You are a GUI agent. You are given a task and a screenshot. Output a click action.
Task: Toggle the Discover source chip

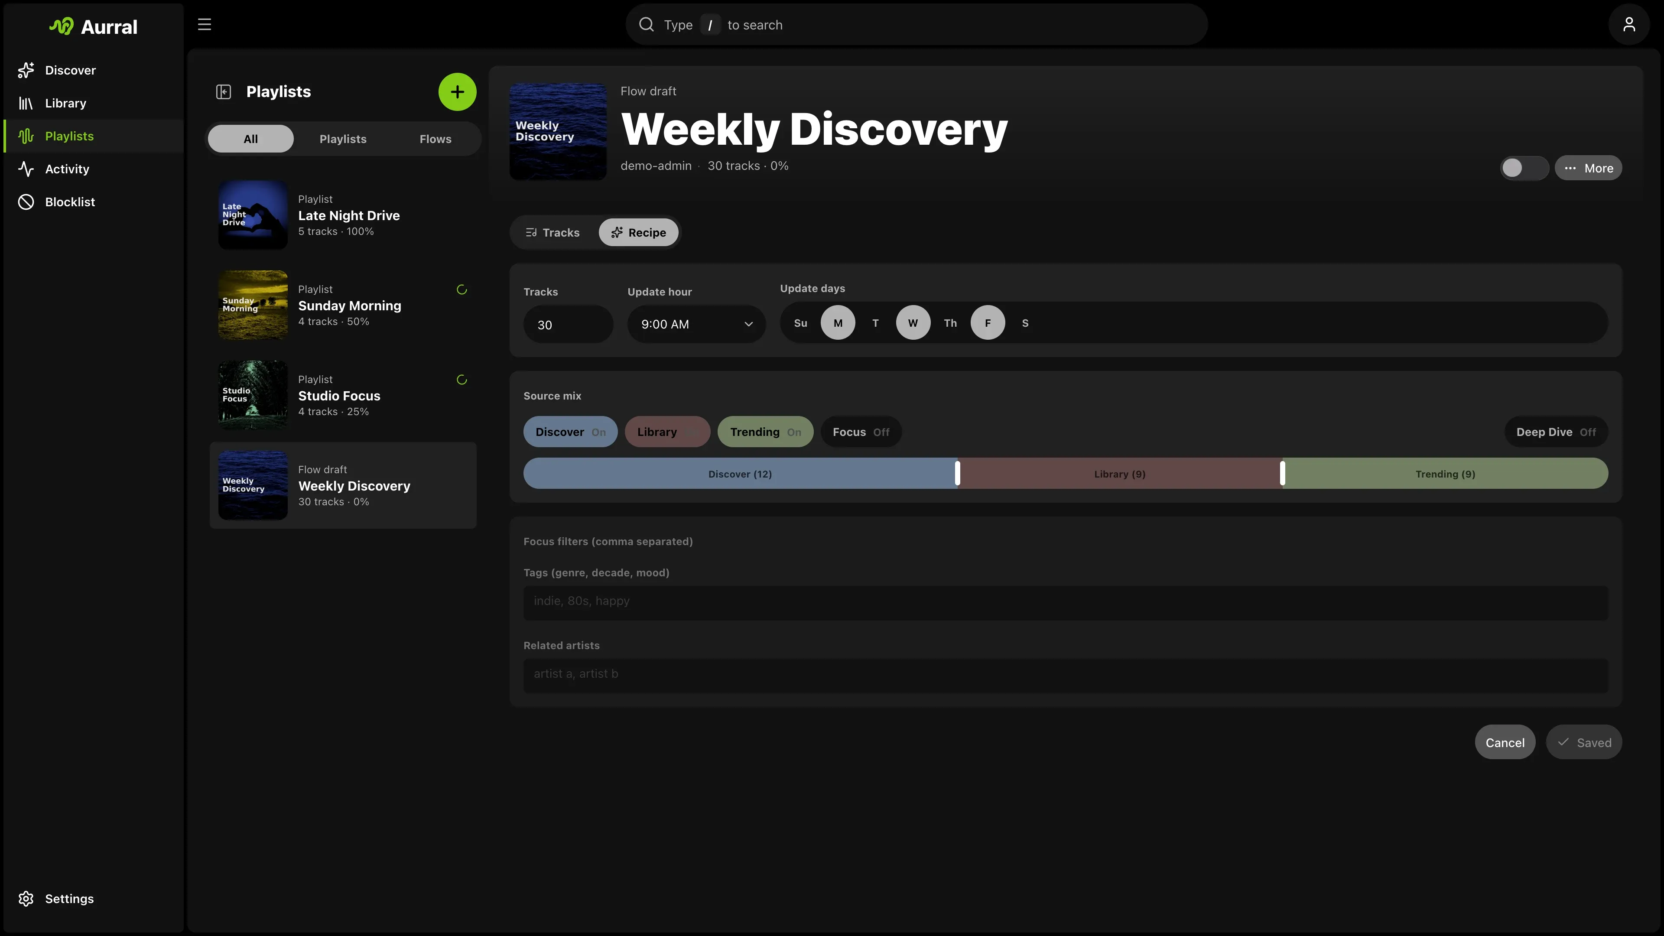[570, 432]
